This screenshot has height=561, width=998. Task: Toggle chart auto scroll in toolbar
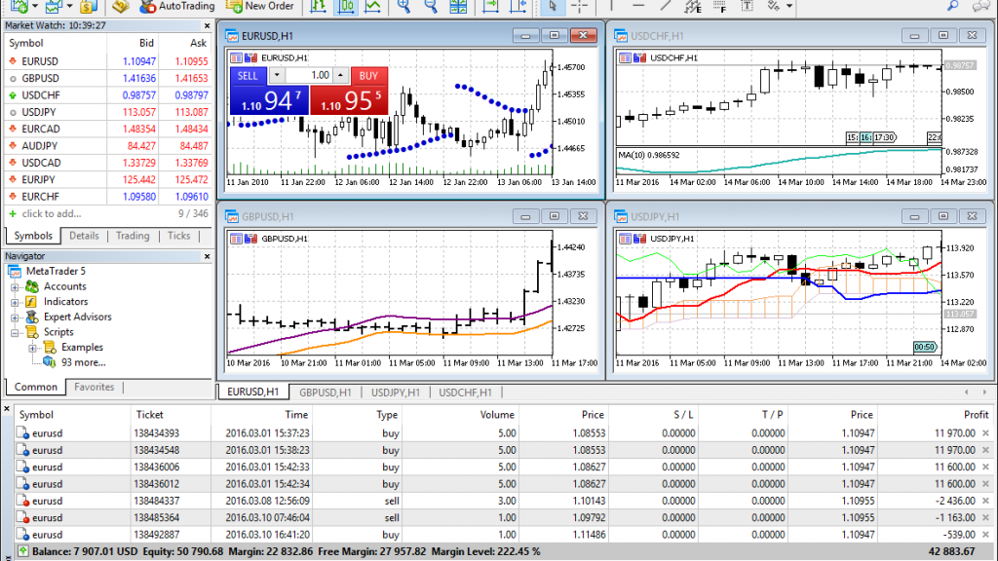click(x=491, y=6)
